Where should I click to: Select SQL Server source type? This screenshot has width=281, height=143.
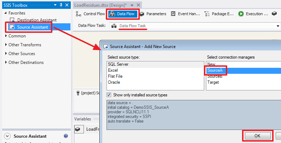pyautogui.click(x=155, y=64)
